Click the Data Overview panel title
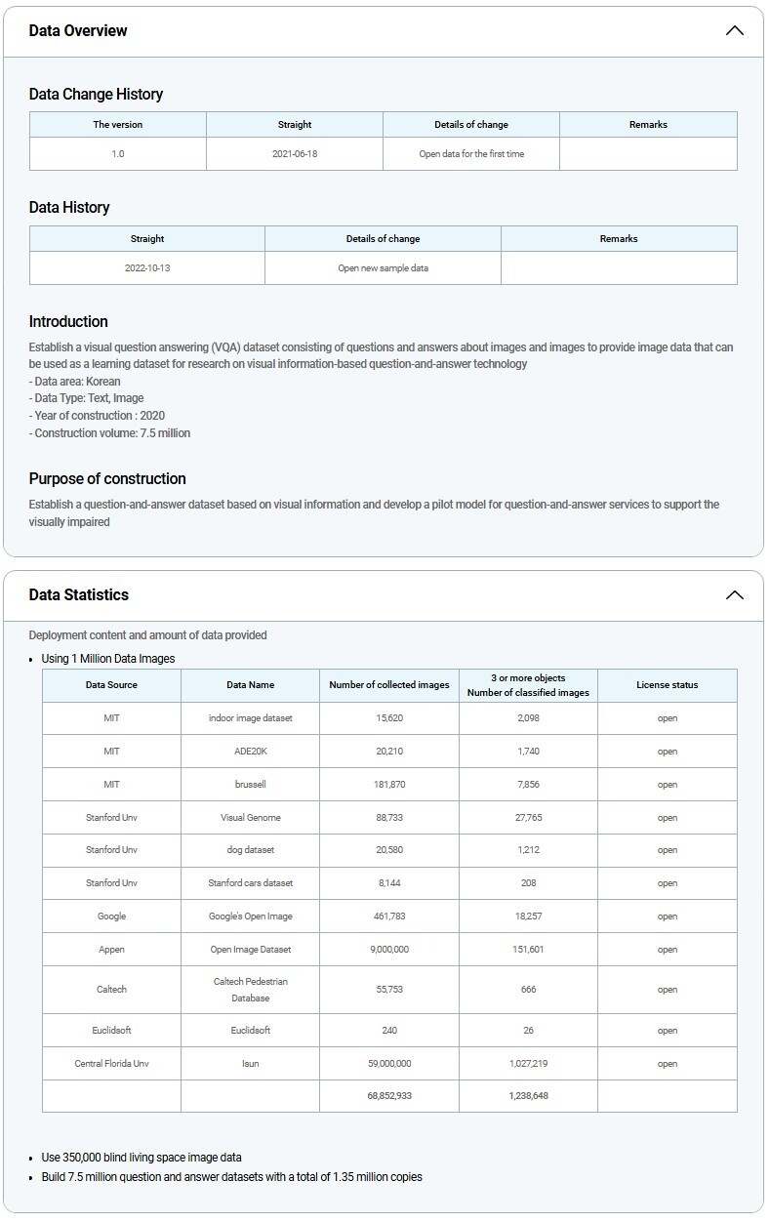 78,30
